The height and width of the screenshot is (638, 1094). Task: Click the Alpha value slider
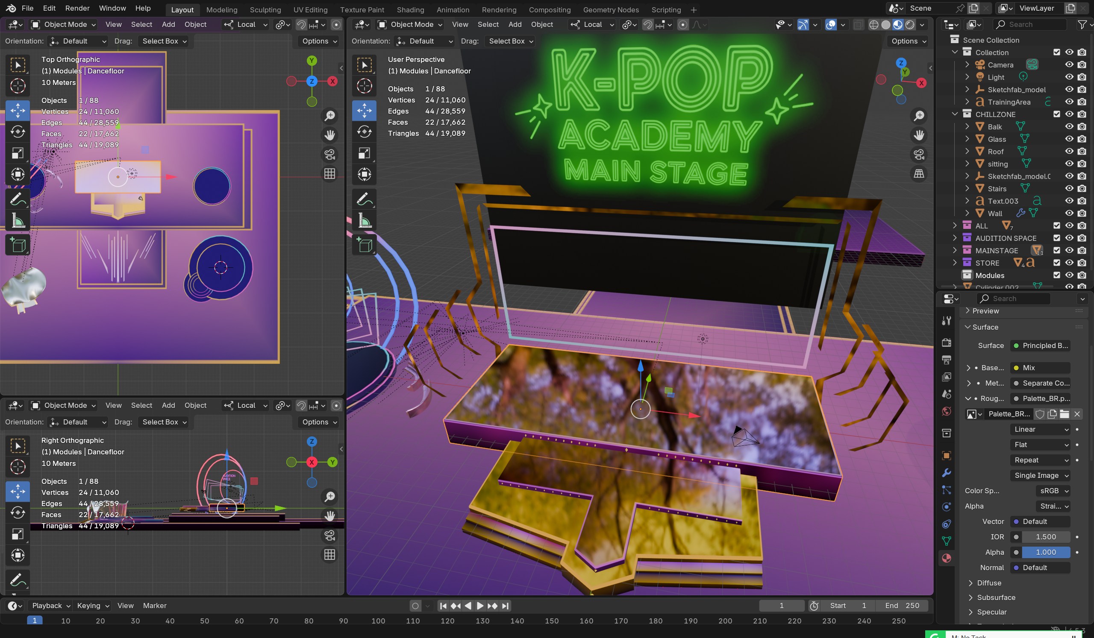[x=1045, y=552]
